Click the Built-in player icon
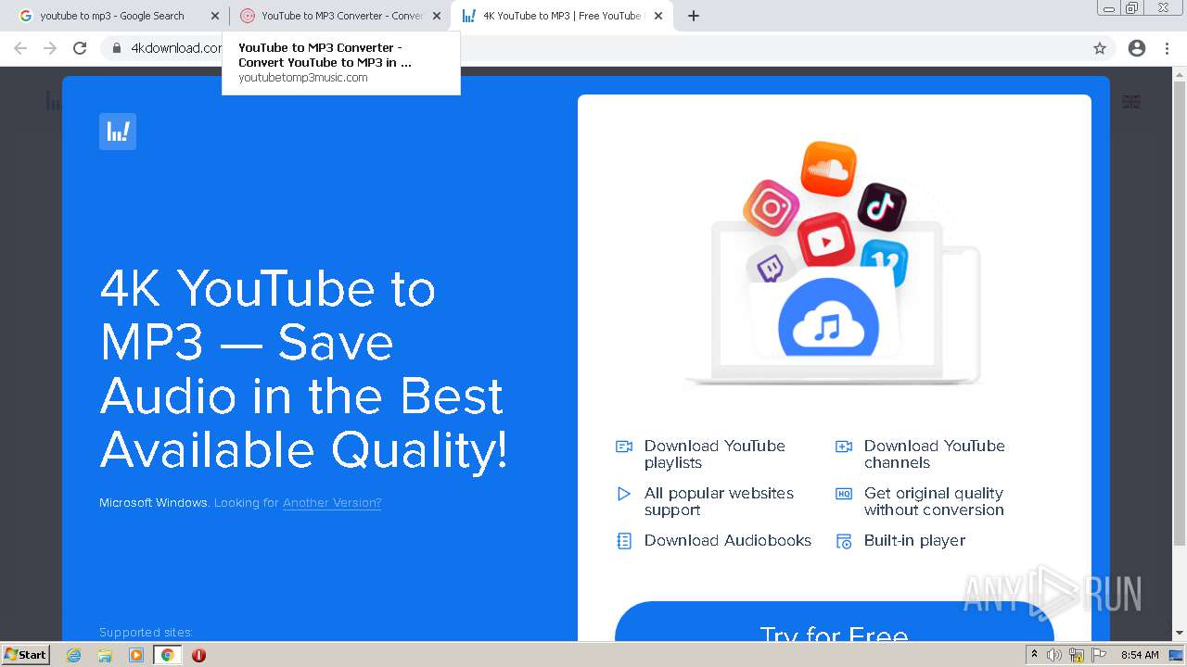 click(844, 541)
